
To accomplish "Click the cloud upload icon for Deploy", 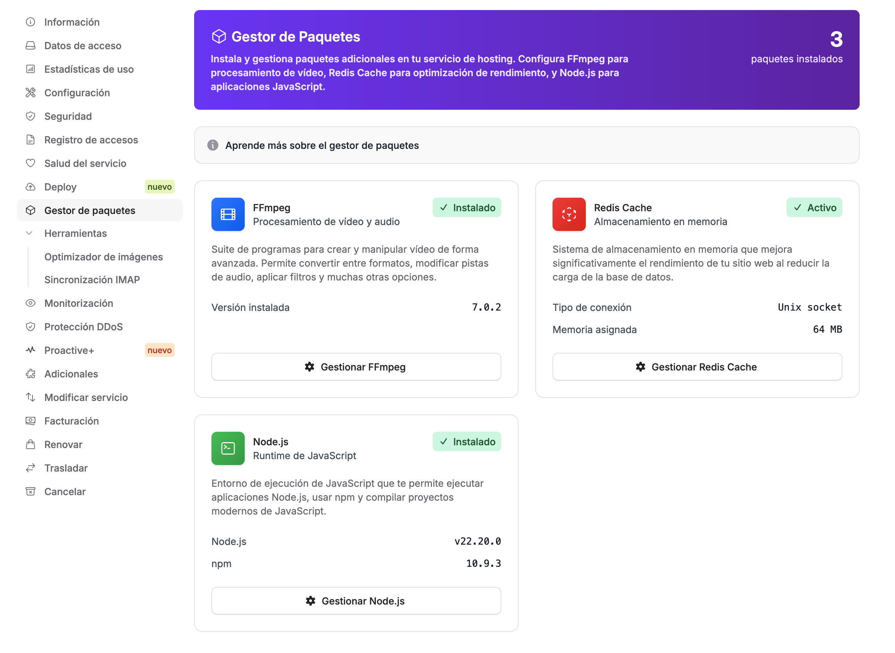I will [31, 187].
